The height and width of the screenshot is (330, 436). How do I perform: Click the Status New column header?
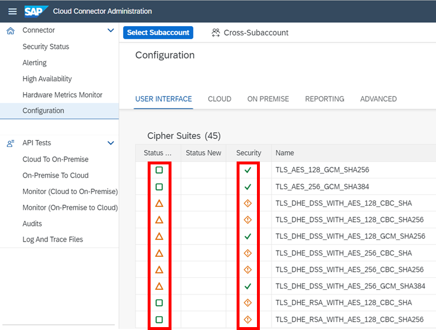click(203, 153)
